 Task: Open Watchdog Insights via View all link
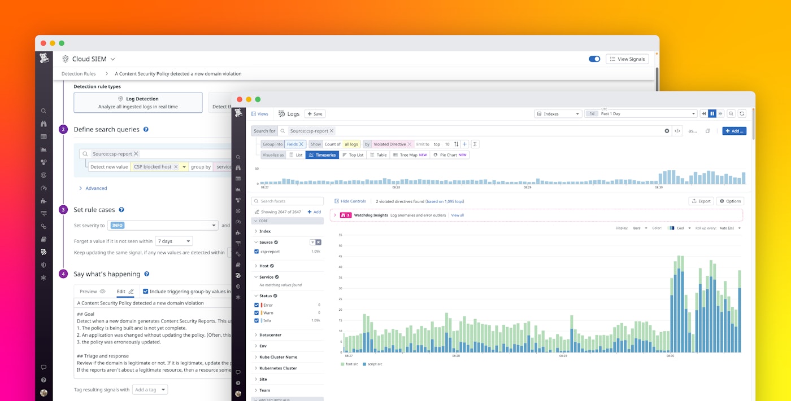(457, 214)
